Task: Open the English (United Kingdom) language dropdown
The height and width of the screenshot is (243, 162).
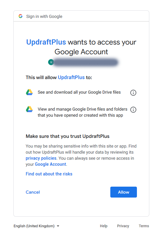Action: coord(37,226)
